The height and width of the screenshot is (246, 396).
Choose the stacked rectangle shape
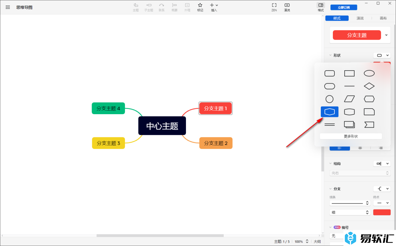[349, 124]
